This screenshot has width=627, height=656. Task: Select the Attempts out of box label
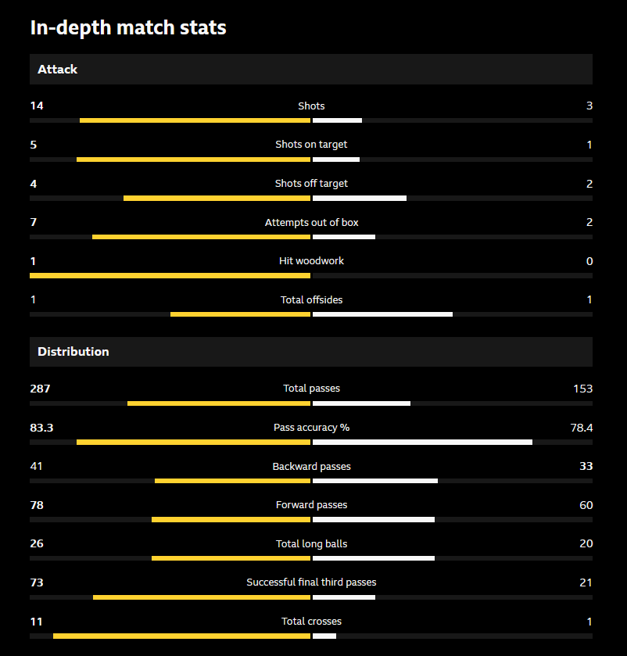(311, 223)
